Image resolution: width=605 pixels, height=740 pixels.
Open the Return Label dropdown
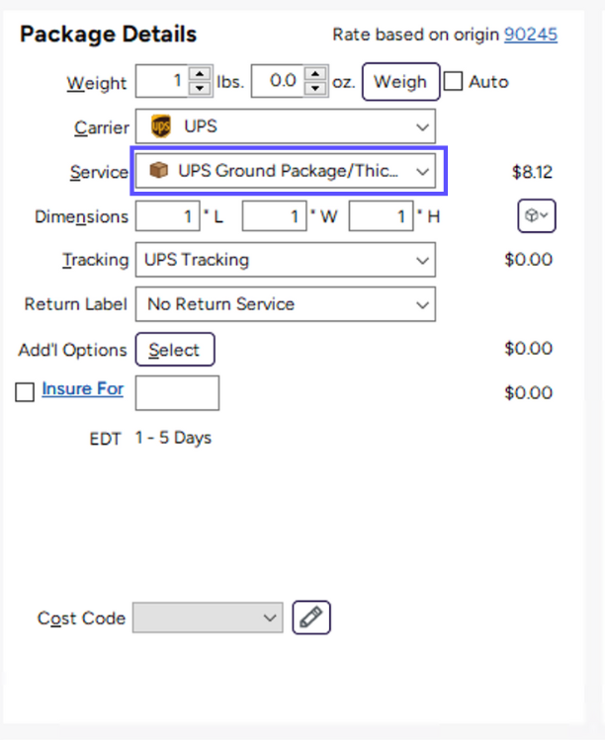click(x=422, y=304)
